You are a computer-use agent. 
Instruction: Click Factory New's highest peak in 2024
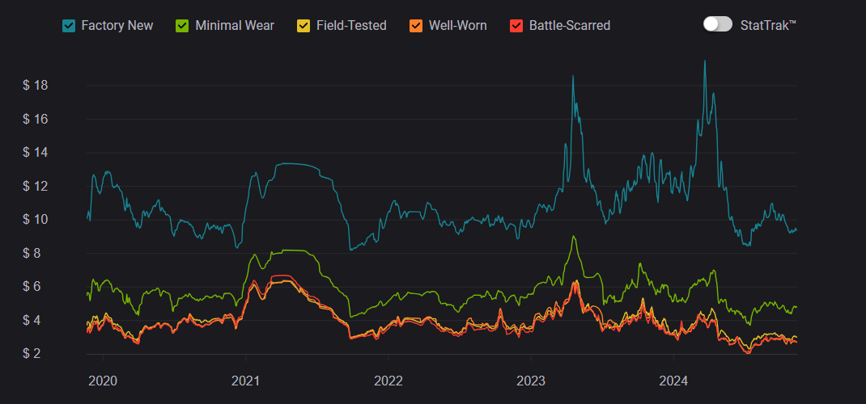[x=705, y=61]
